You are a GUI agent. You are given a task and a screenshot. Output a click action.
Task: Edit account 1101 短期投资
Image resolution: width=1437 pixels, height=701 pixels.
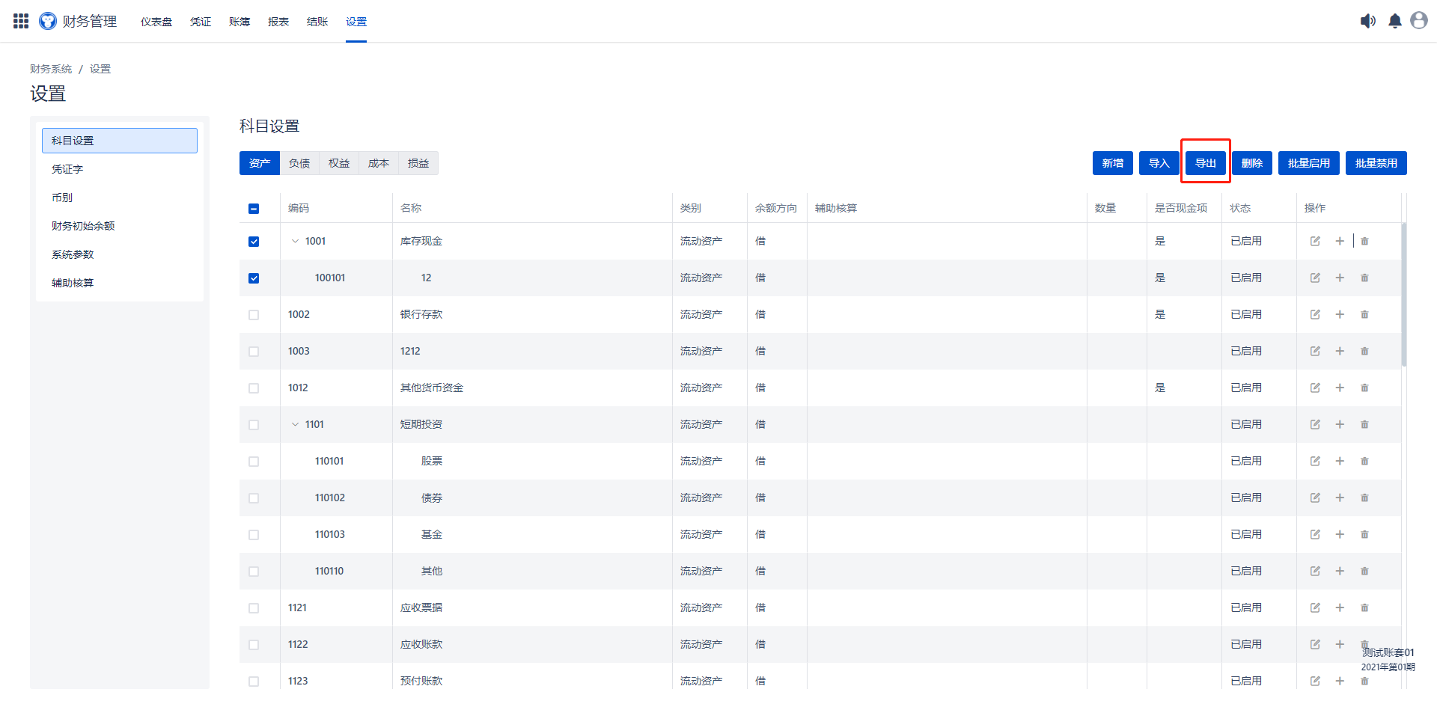coord(1315,424)
